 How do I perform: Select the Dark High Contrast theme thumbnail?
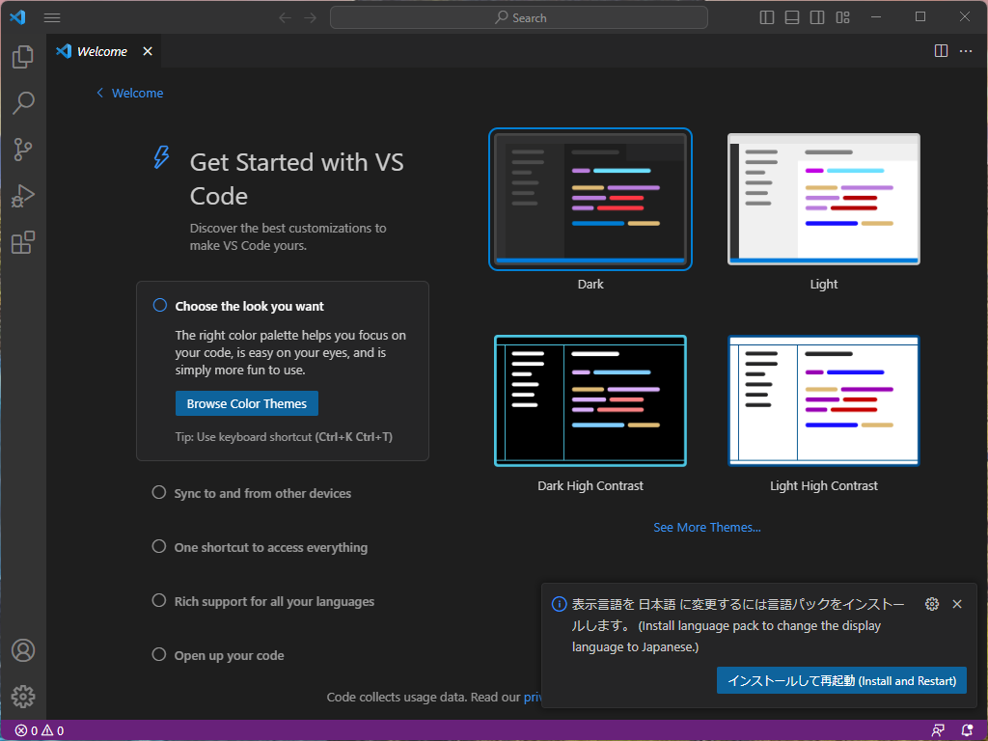click(x=590, y=400)
